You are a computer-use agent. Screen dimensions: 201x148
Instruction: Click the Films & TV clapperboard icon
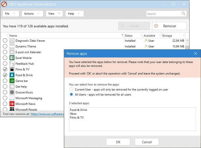(x=12, y=69)
